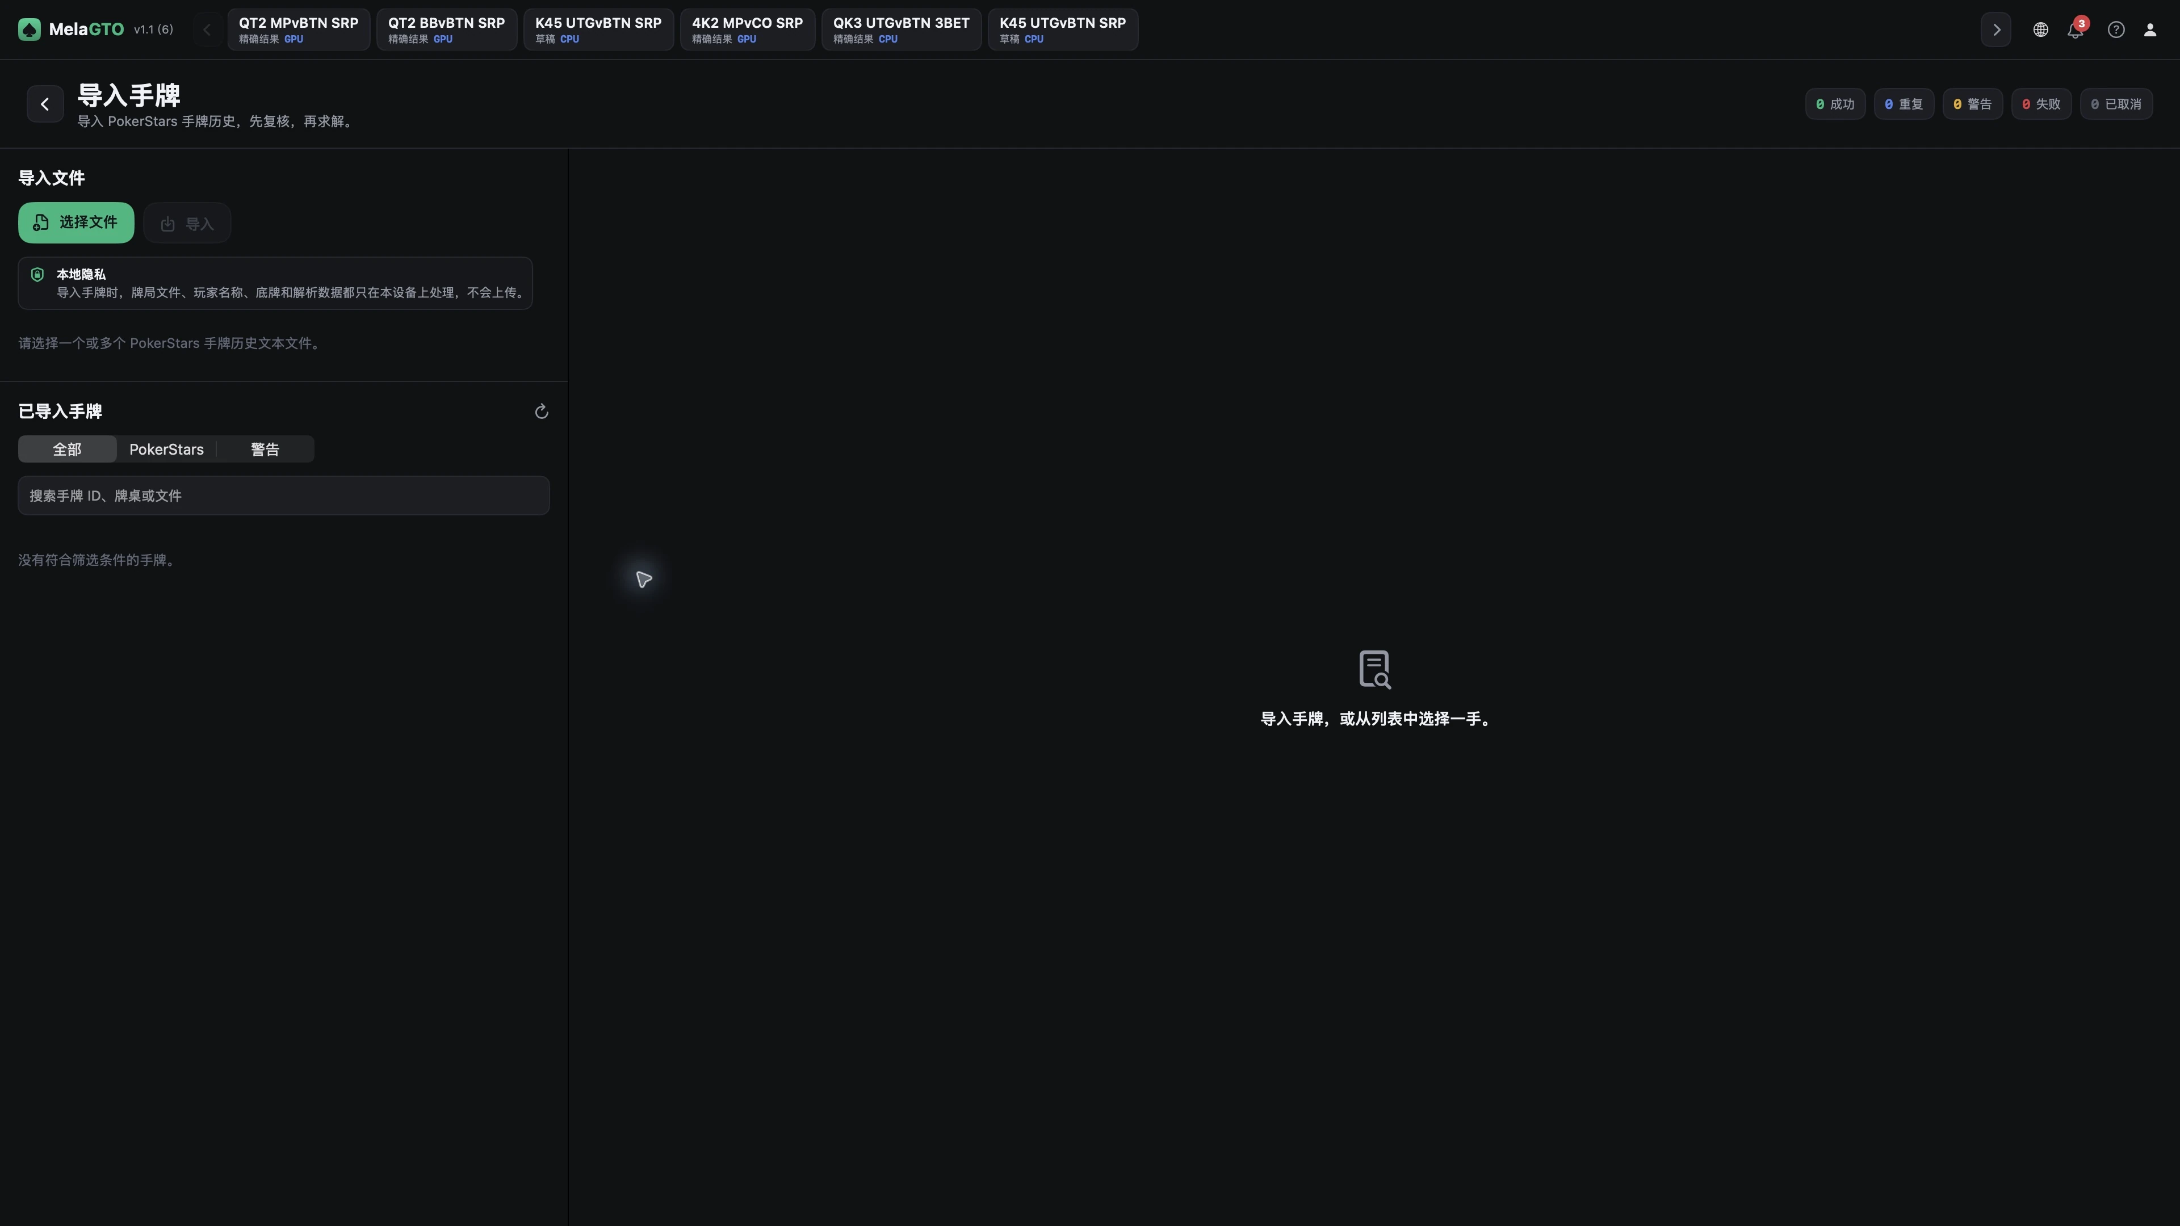The width and height of the screenshot is (2180, 1226).
Task: Click the 0 重复 status badge
Action: pyautogui.click(x=1904, y=104)
